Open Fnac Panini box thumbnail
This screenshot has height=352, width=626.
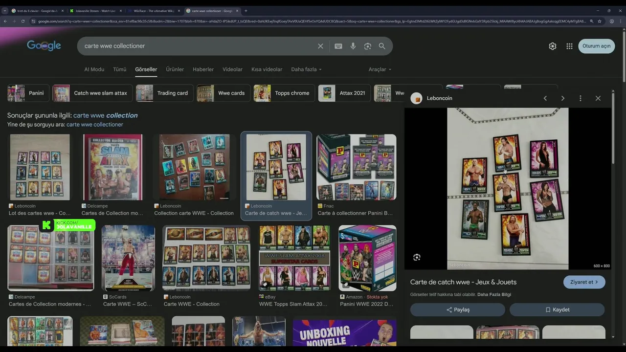pyautogui.click(x=357, y=167)
